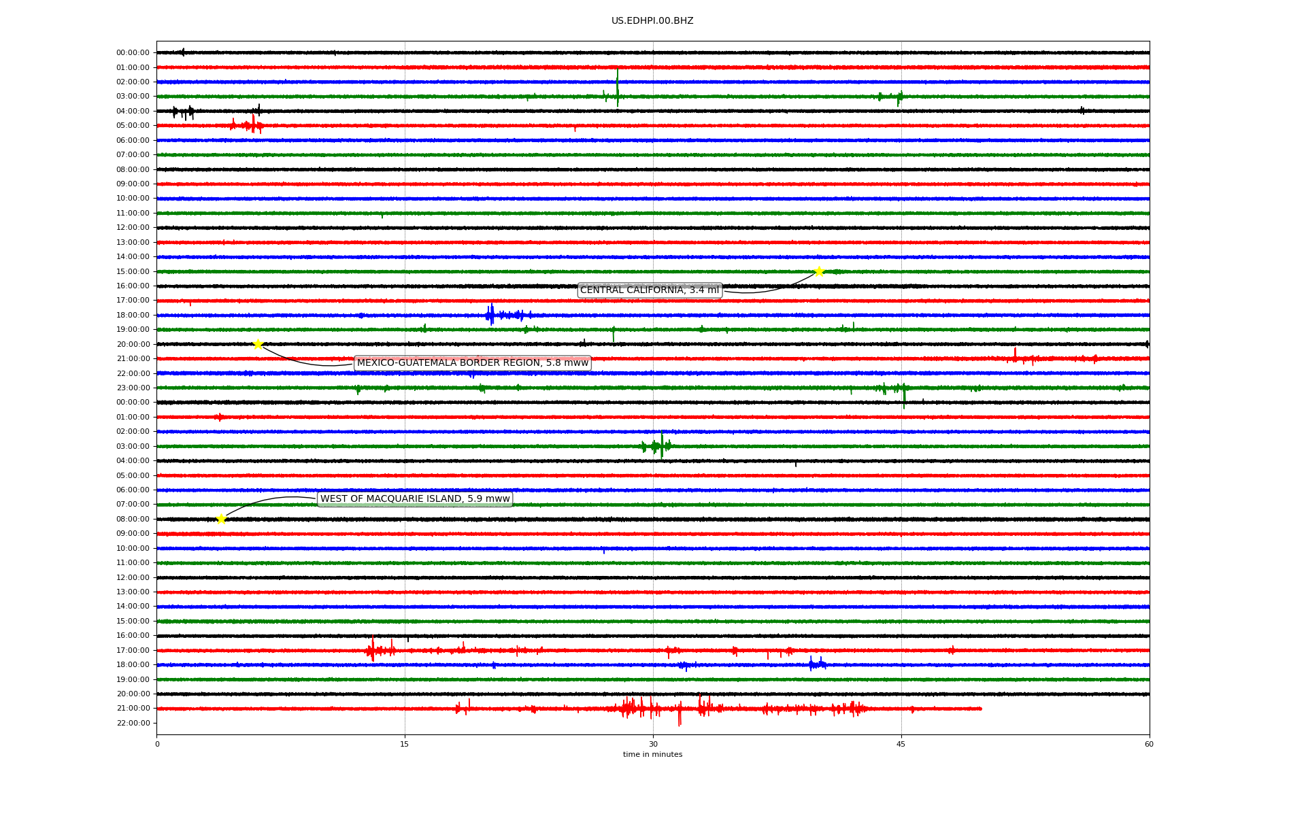This screenshot has height=816, width=1306.
Task: Select the CENTRAL CALIFORNIA, 3.4 ml annotation box
Action: point(649,290)
